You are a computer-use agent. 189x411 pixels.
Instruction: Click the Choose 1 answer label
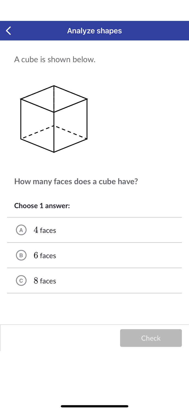point(42,206)
